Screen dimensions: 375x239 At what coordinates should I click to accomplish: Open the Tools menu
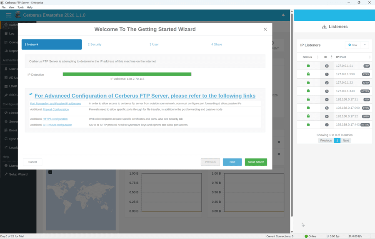coord(20,7)
